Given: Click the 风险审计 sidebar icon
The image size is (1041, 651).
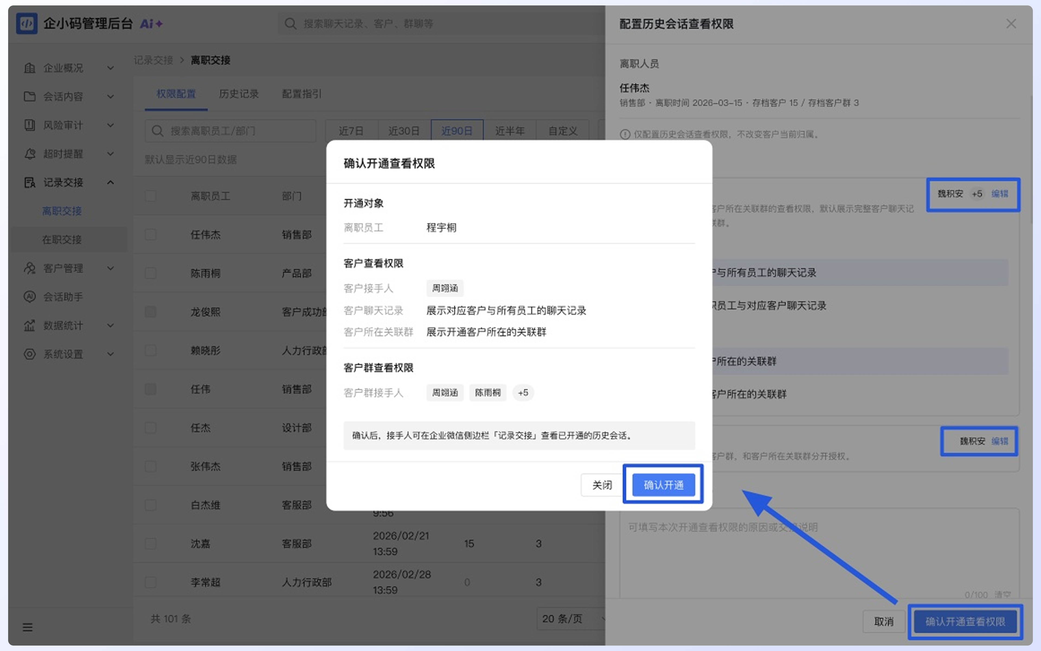Looking at the screenshot, I should click(29, 125).
